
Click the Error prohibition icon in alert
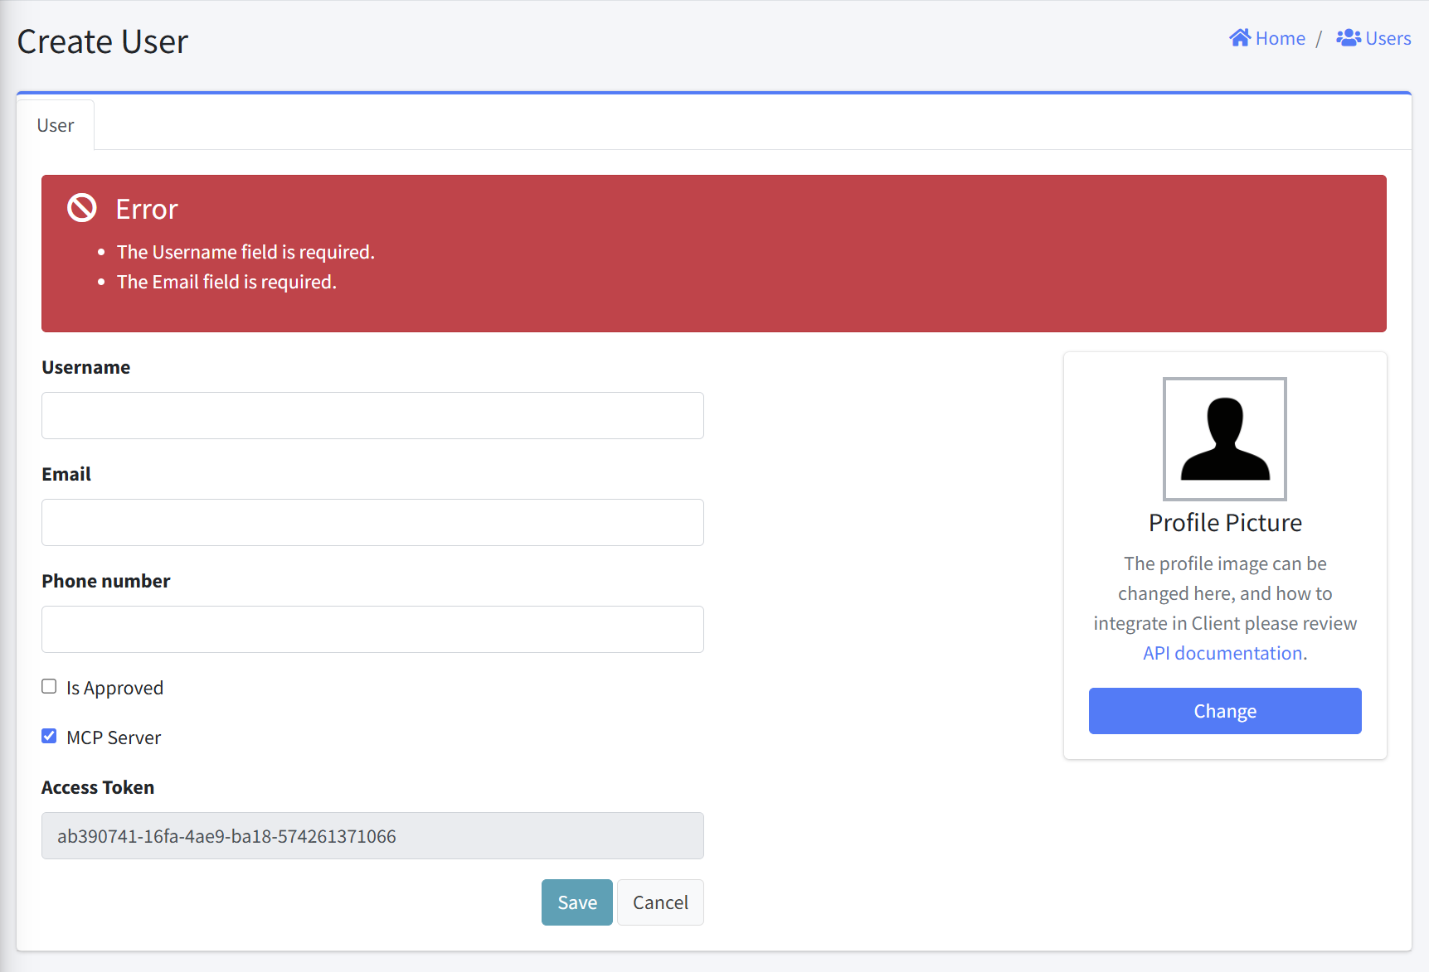82,208
